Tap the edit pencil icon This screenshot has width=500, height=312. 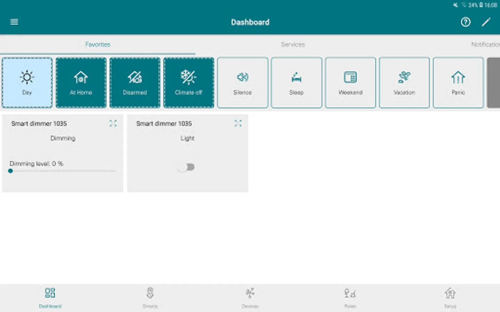486,22
